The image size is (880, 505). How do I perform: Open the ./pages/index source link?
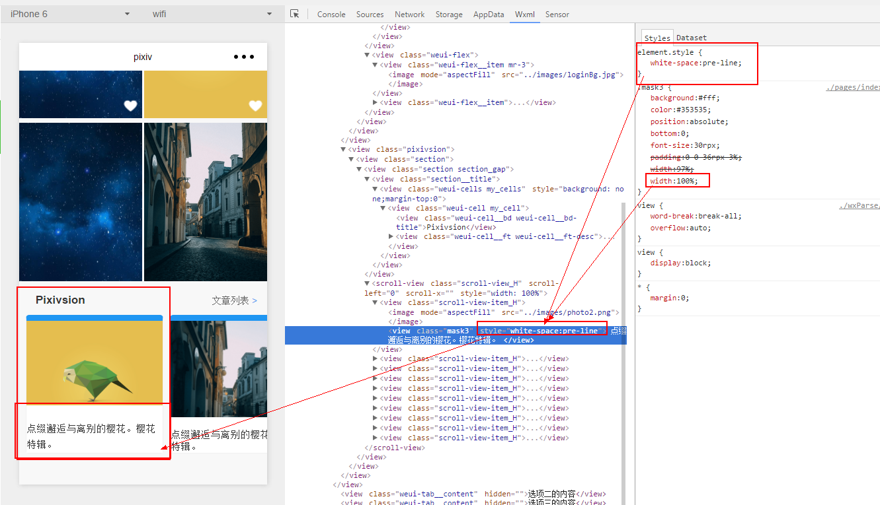tap(853, 87)
